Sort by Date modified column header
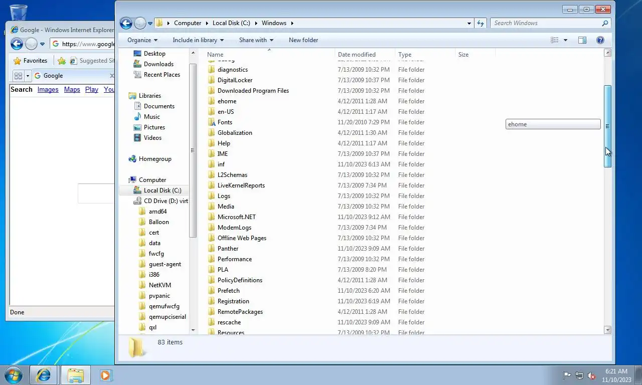 point(365,55)
